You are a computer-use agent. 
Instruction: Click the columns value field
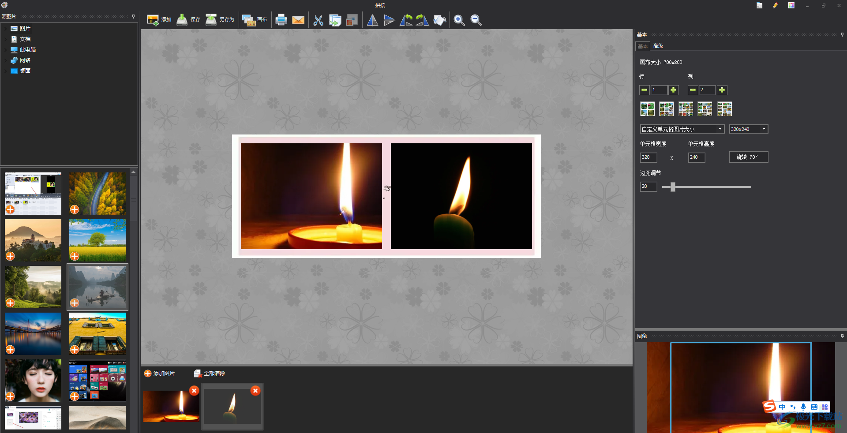tap(708, 90)
